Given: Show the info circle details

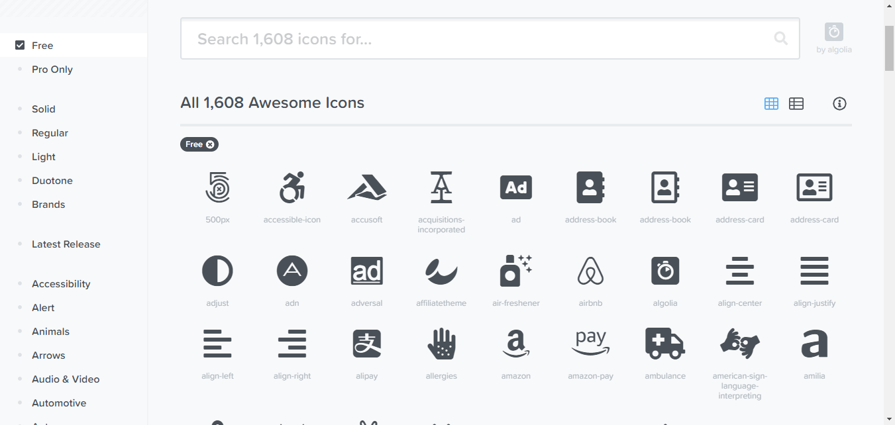Looking at the screenshot, I should pyautogui.click(x=839, y=103).
